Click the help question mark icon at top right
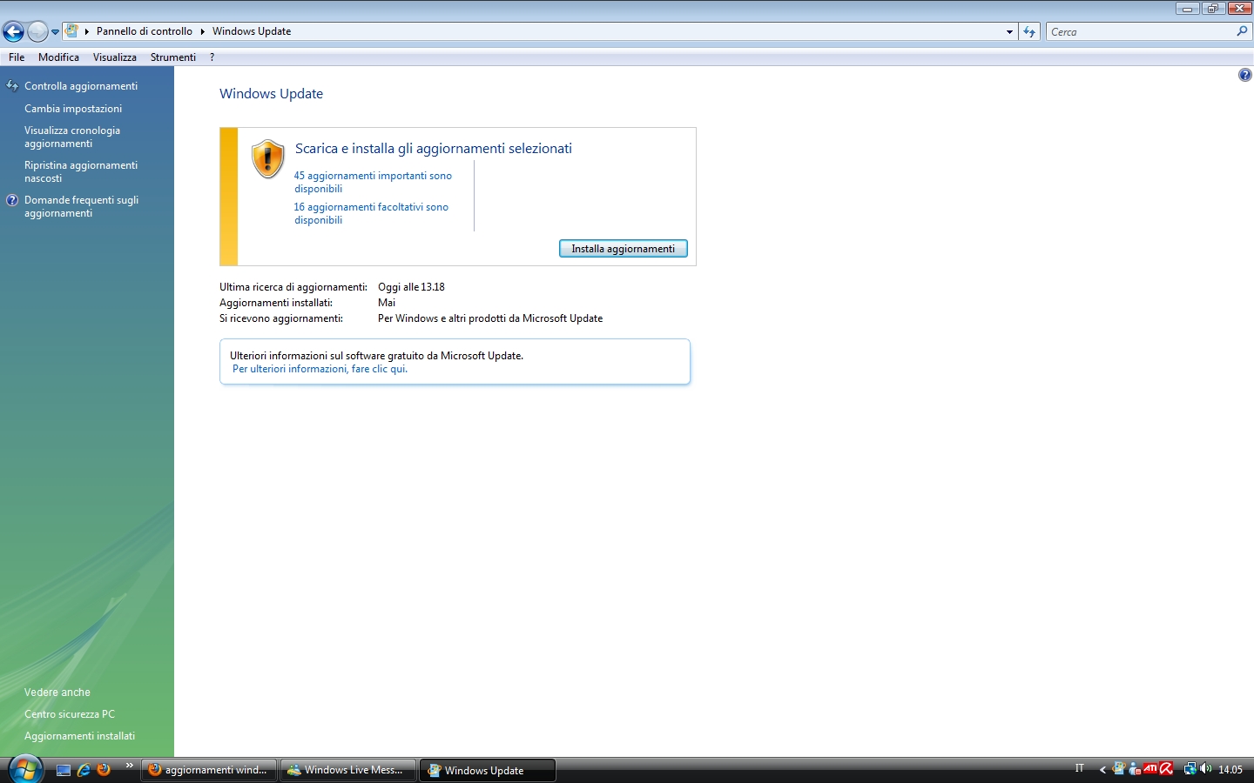The height and width of the screenshot is (783, 1254). point(1244,76)
